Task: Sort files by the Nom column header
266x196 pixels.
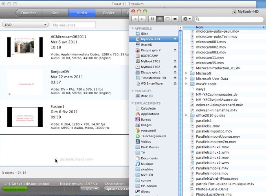Action: point(224,27)
